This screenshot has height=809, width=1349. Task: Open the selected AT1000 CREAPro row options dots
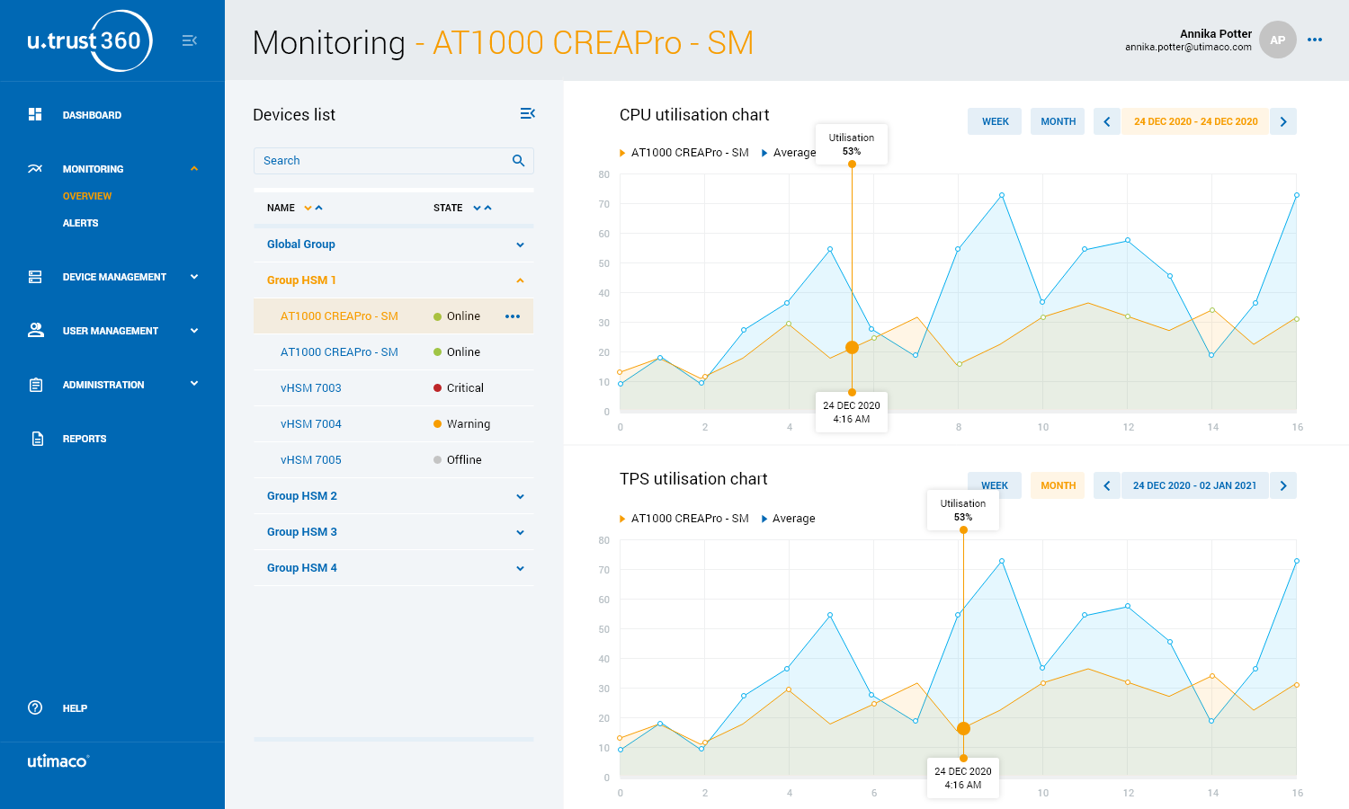[513, 316]
